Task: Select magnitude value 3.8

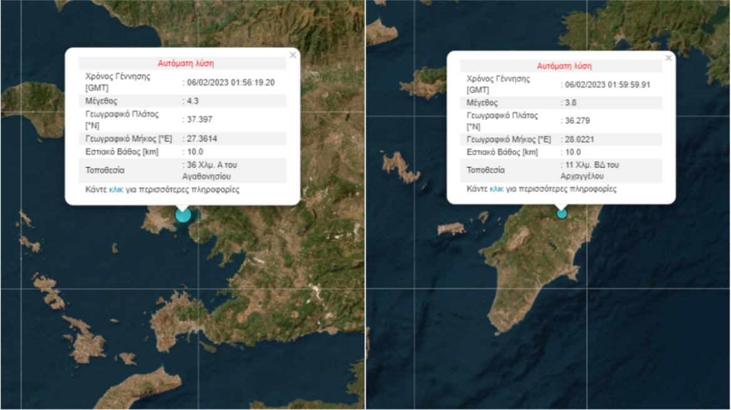Action: (x=571, y=102)
